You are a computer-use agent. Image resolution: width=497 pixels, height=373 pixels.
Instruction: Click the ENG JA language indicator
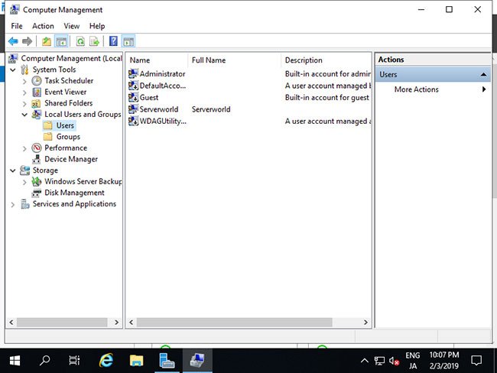point(412,361)
